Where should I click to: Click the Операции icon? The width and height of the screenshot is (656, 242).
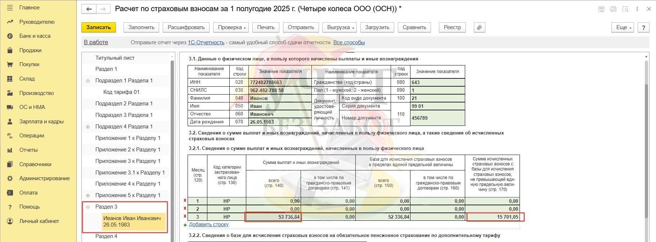pyautogui.click(x=10, y=136)
